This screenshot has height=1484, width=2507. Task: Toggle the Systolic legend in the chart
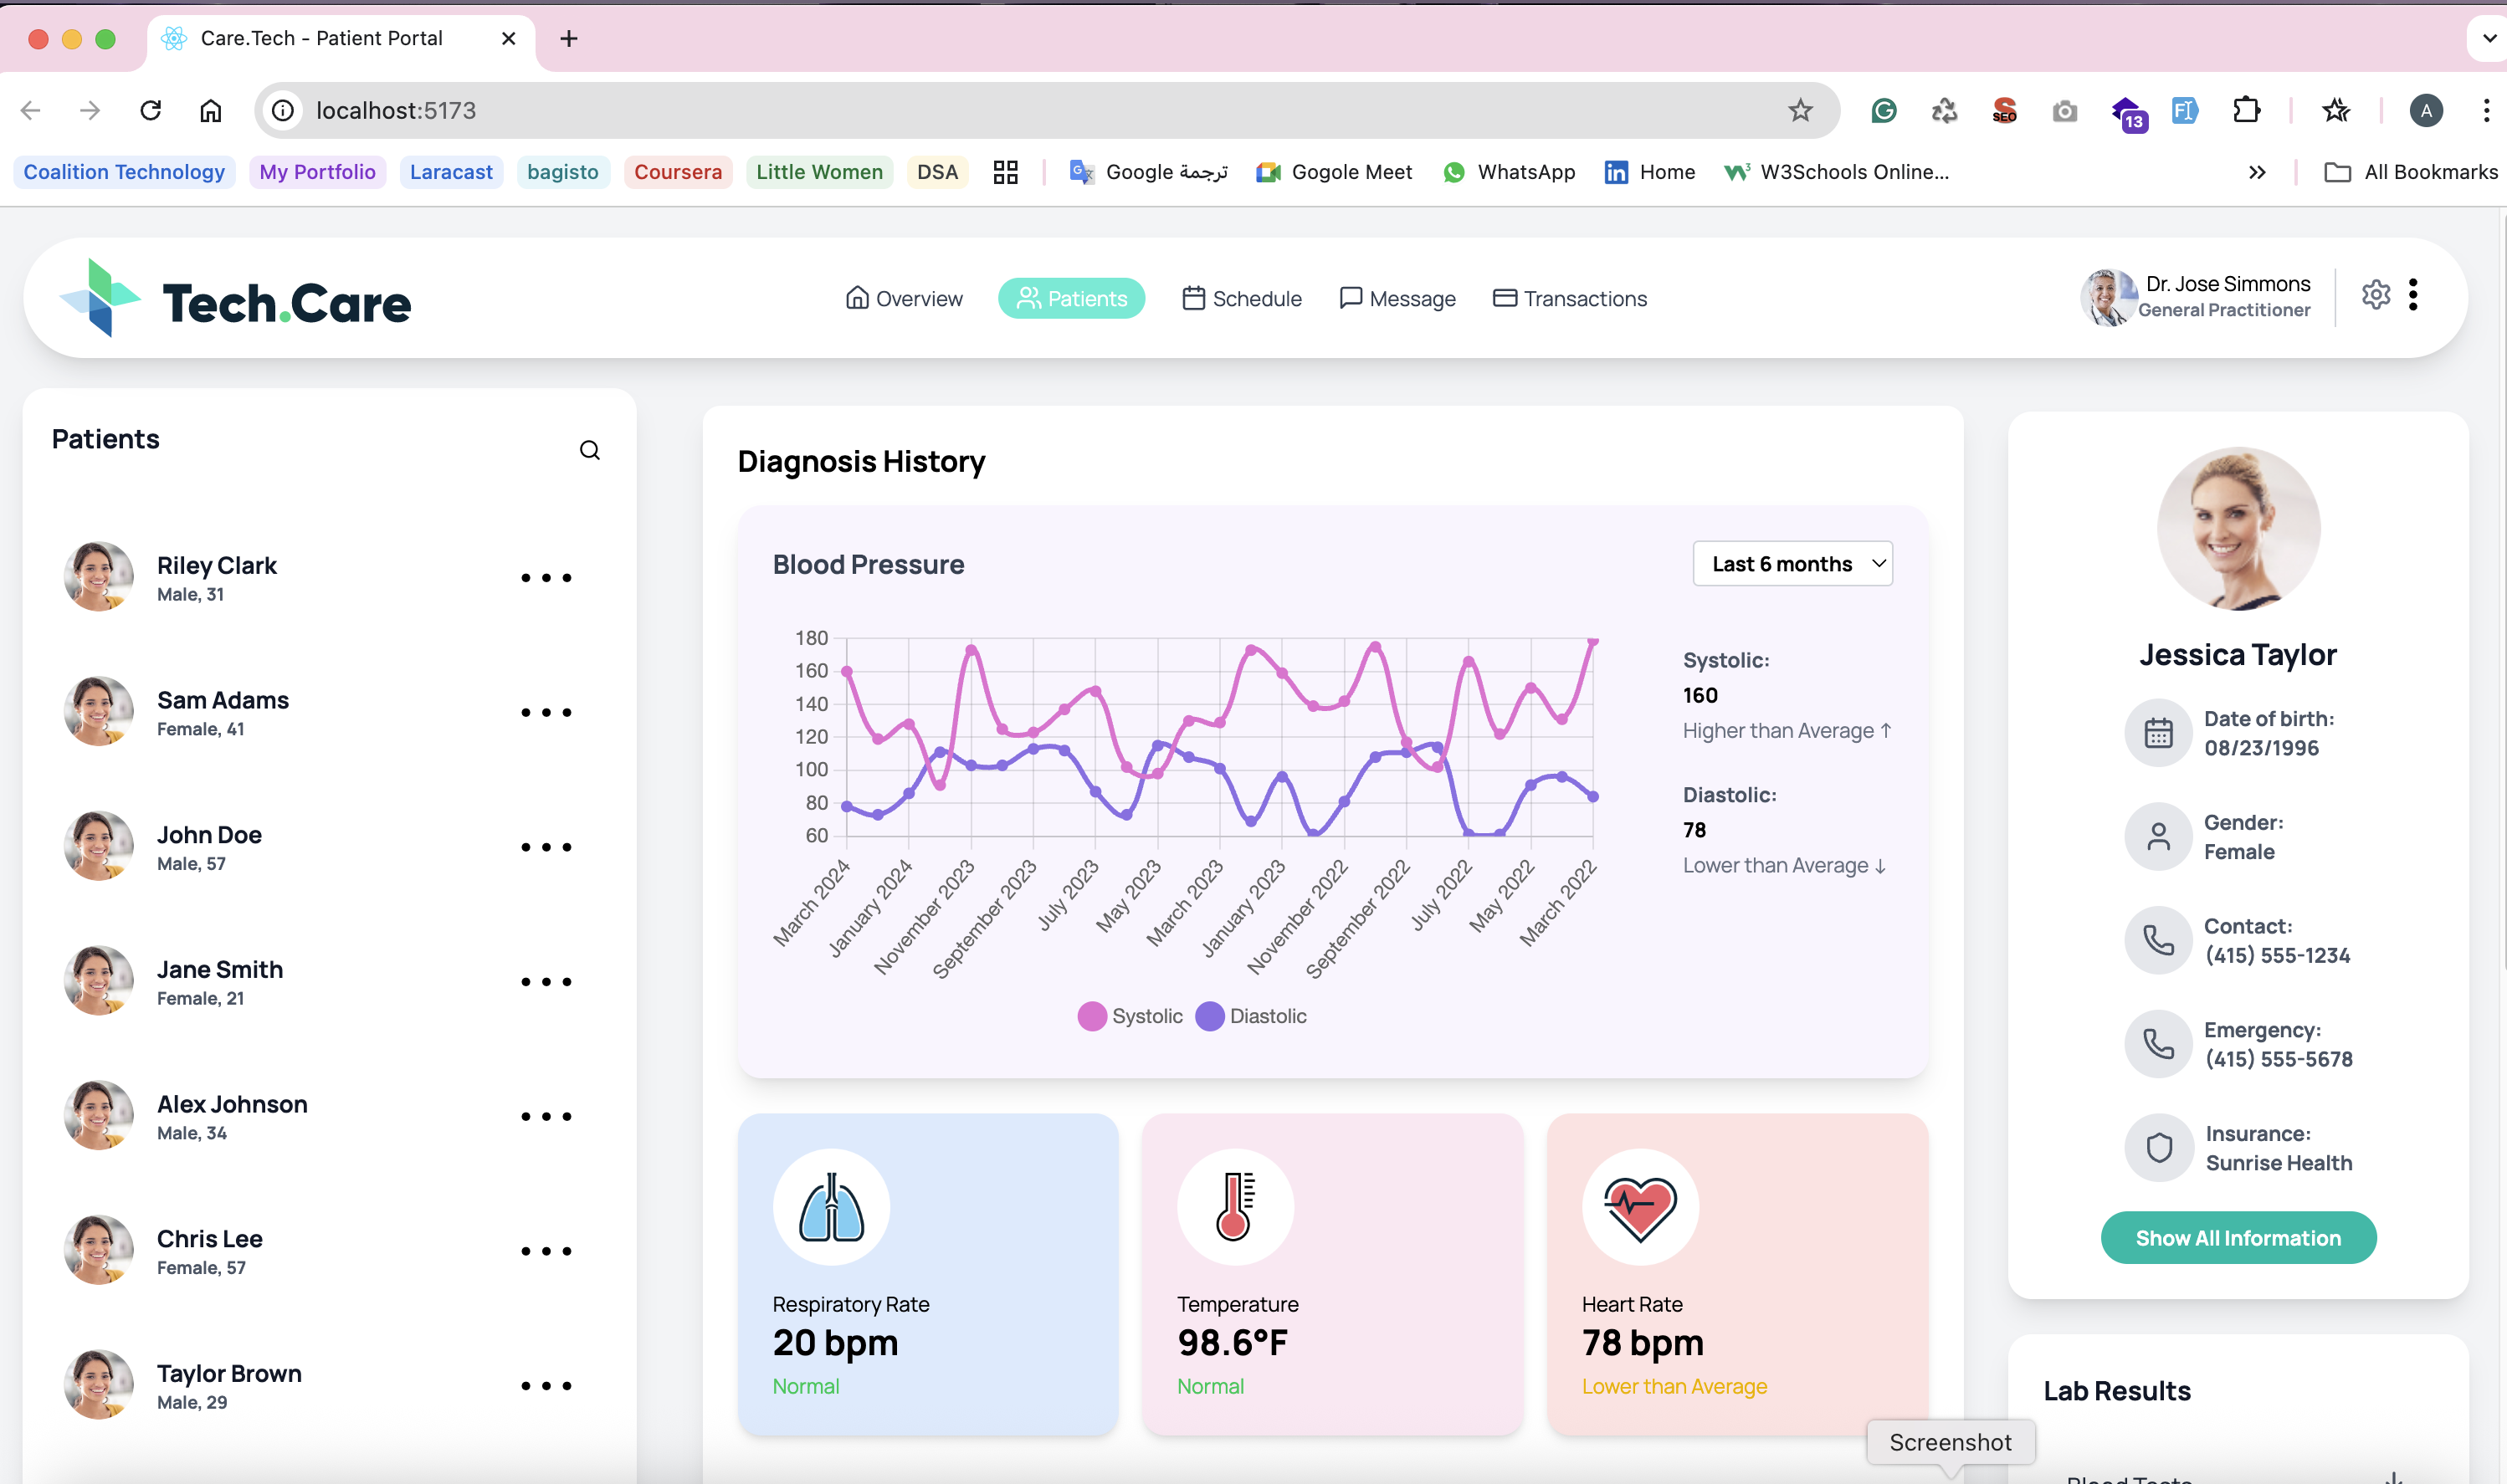1130,1016
